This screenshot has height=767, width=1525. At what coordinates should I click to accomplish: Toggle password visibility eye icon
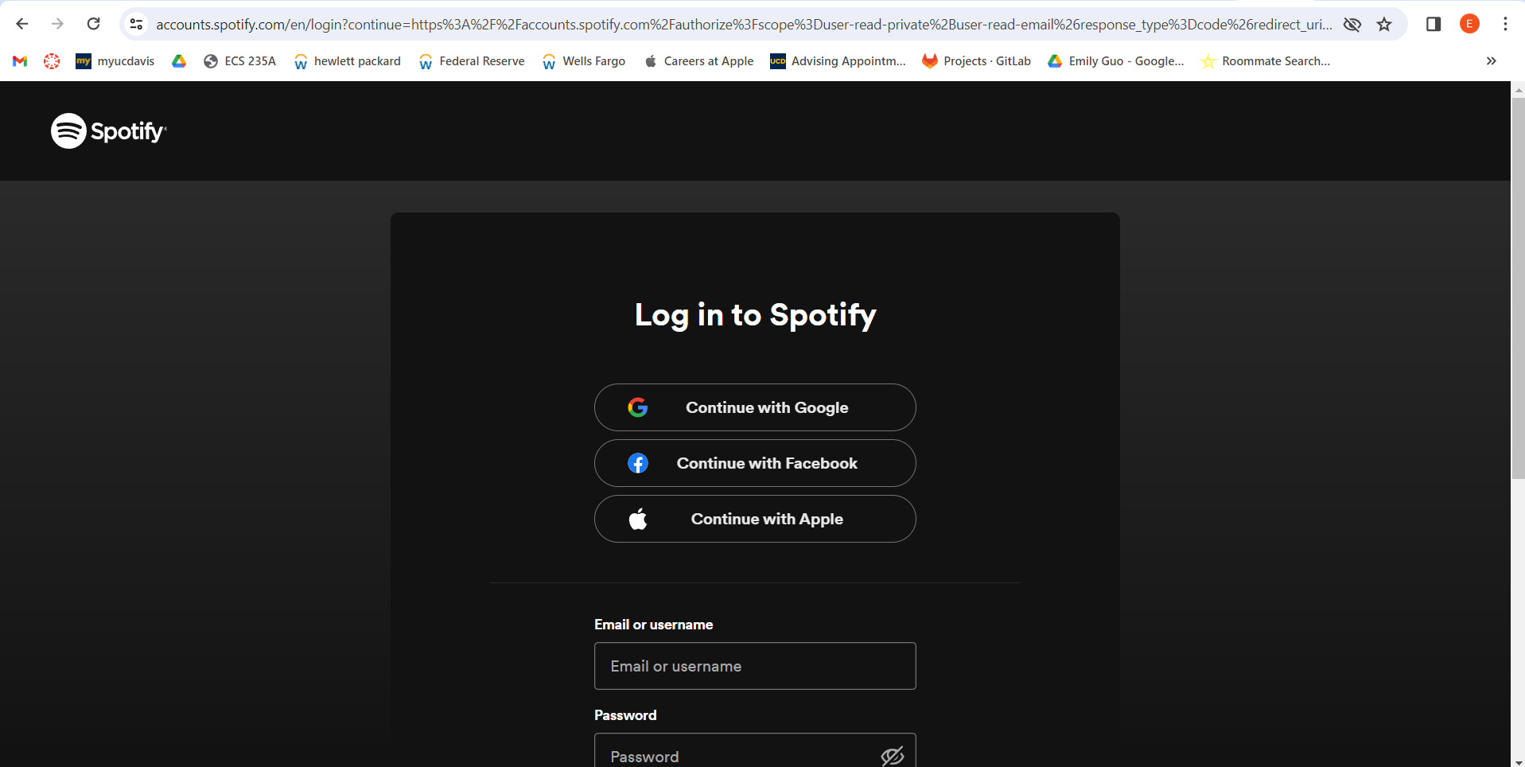tap(893, 755)
